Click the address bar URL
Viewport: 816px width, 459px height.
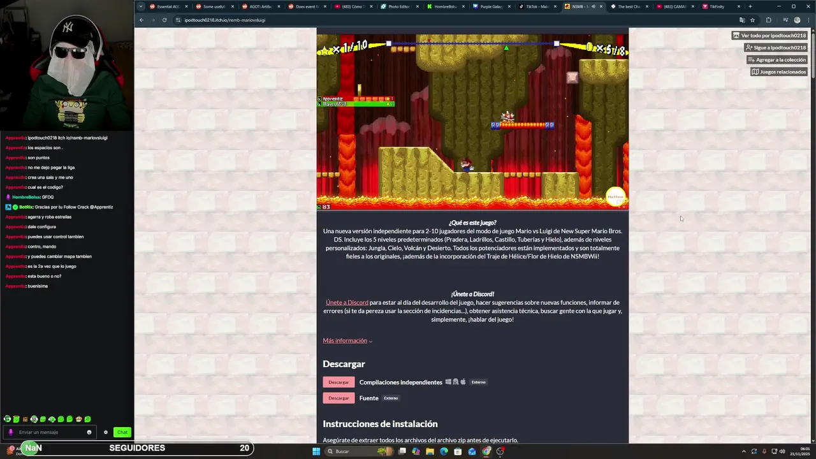[224, 20]
